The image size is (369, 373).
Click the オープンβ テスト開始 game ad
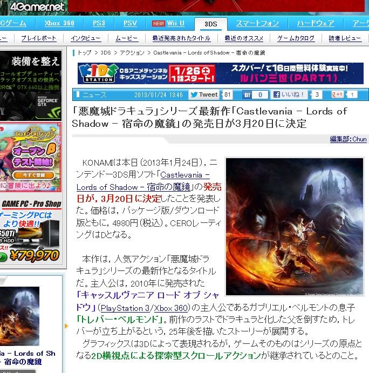(31, 158)
